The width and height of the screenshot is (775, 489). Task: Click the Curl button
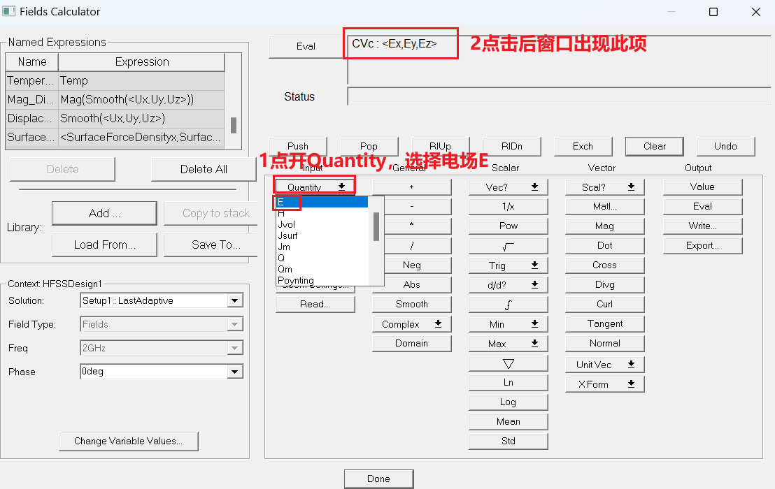[x=605, y=305]
